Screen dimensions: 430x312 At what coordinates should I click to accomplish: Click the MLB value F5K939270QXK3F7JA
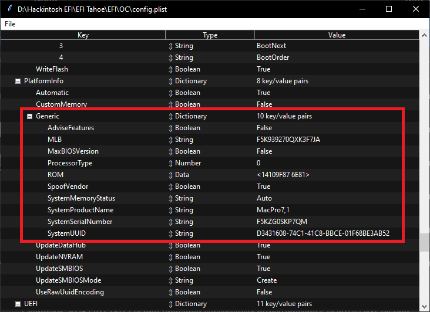[x=288, y=140]
